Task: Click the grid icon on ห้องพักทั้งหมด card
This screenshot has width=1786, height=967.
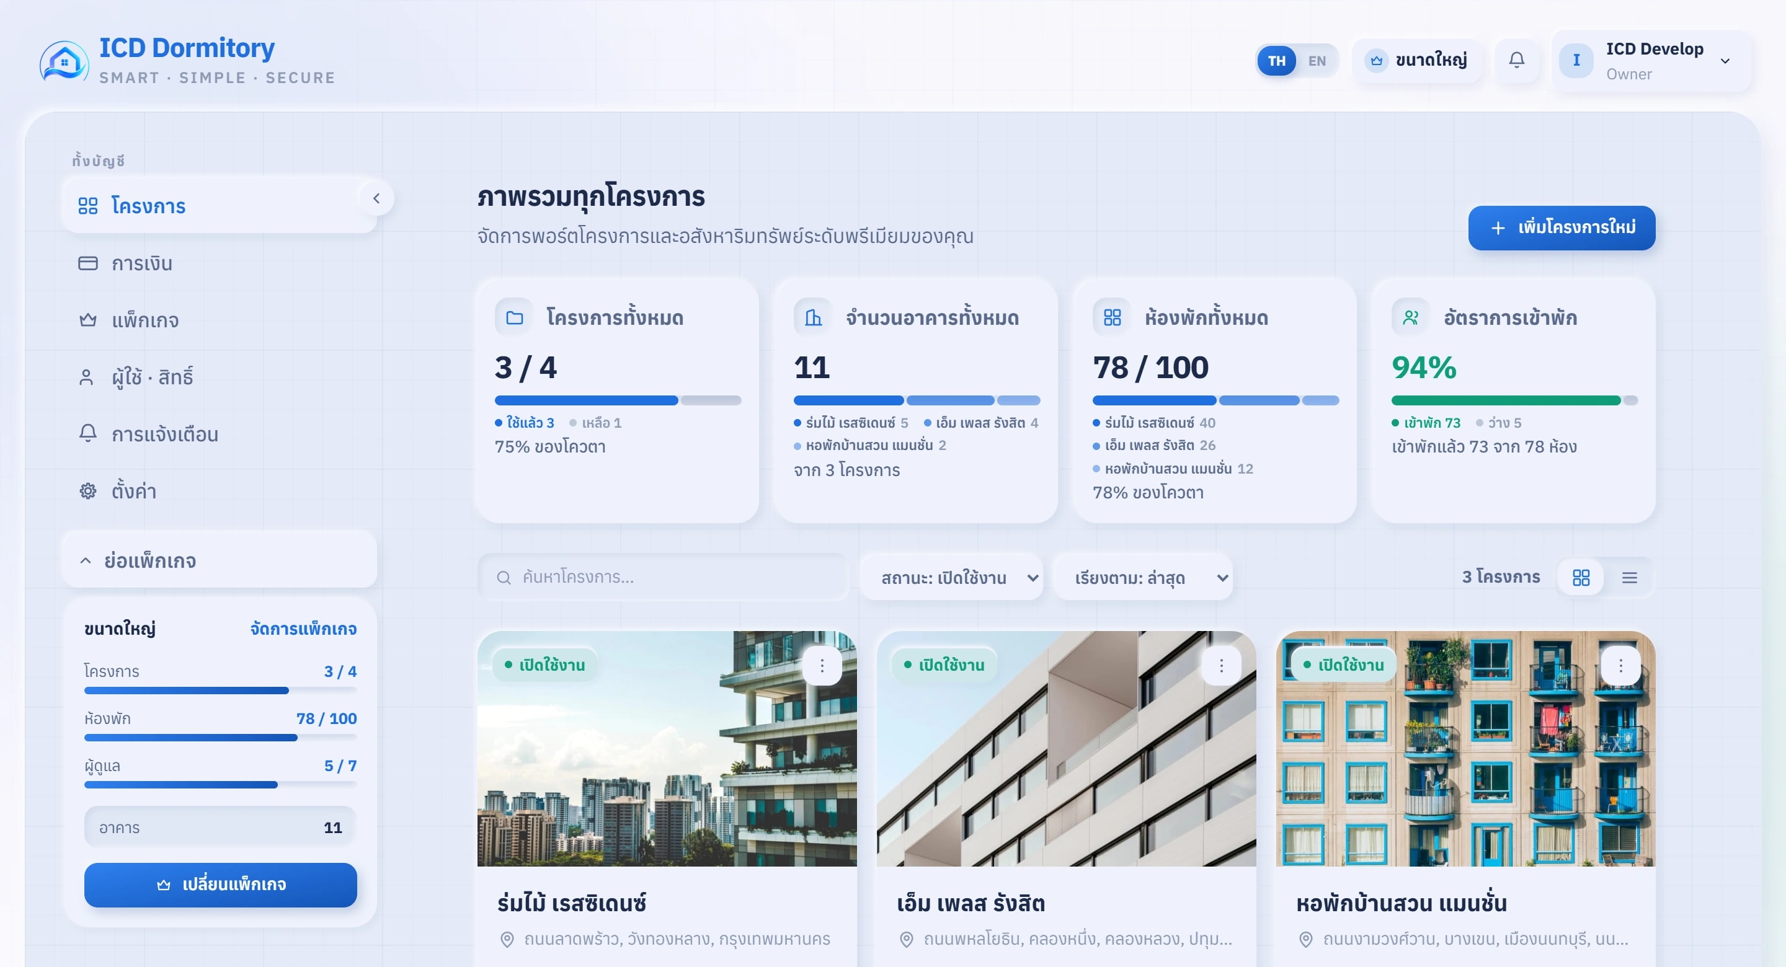Action: click(1112, 317)
